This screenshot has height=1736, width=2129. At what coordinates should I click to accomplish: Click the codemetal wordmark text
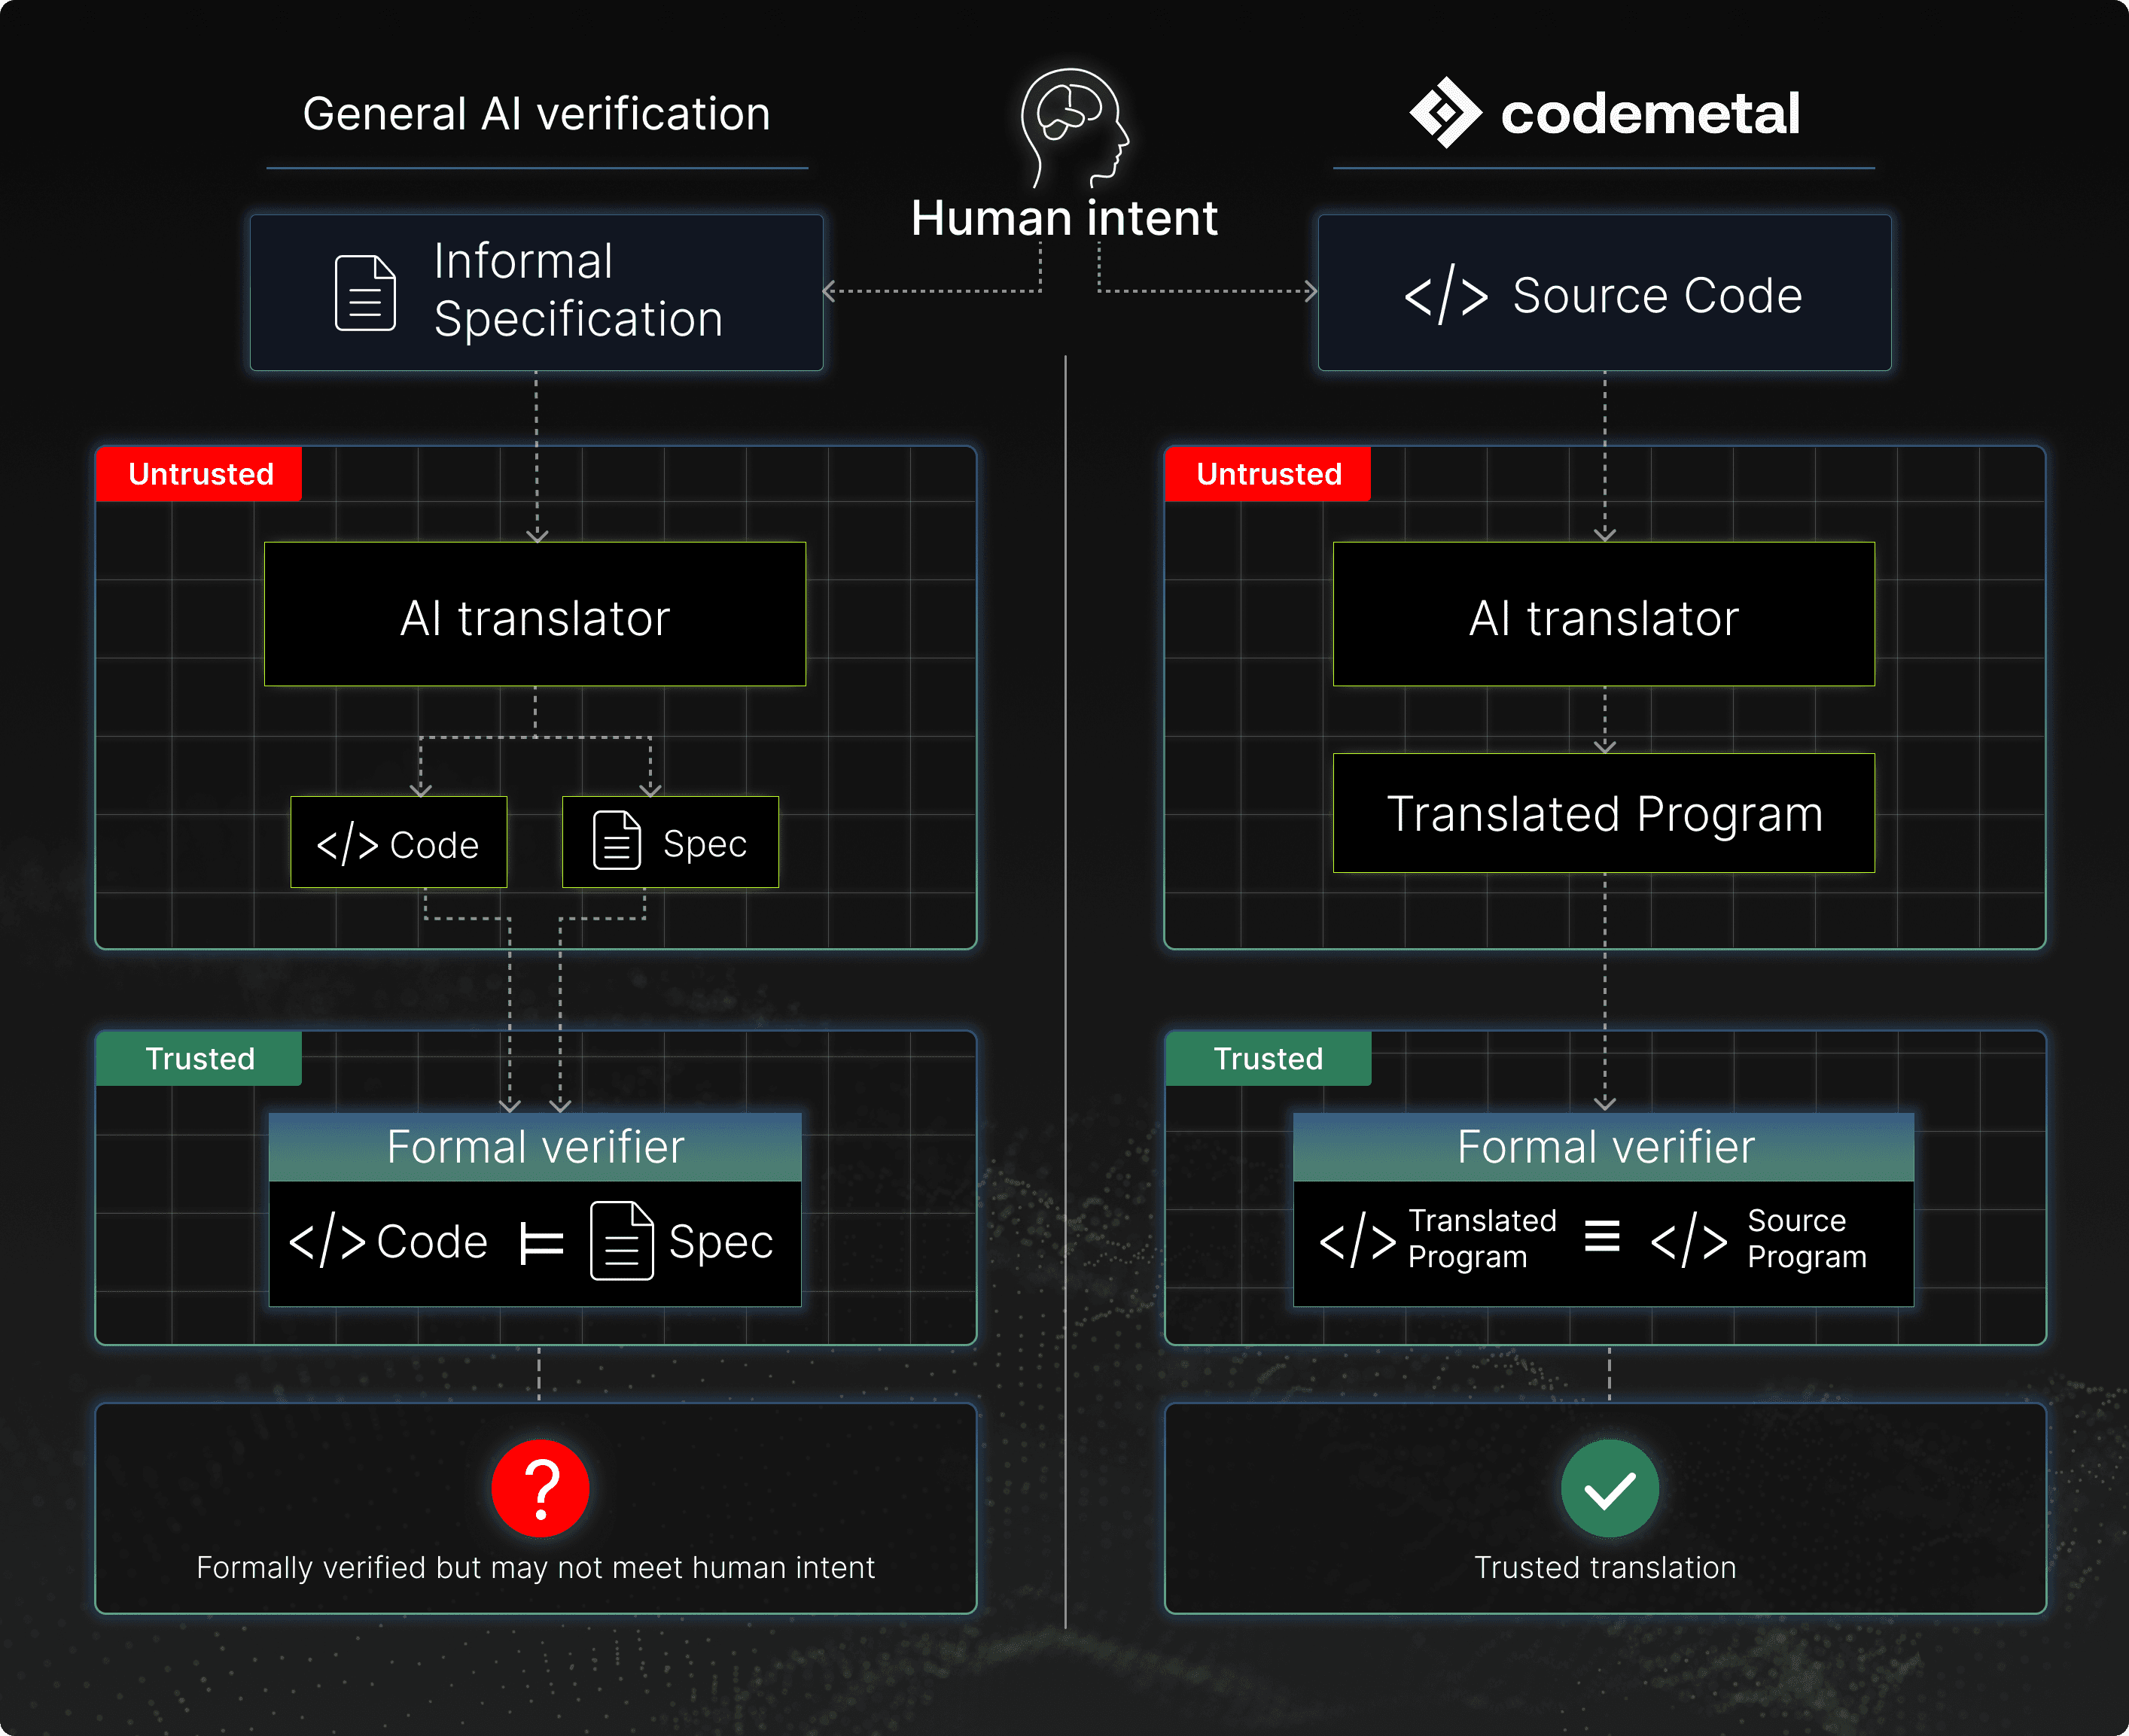tap(1651, 113)
